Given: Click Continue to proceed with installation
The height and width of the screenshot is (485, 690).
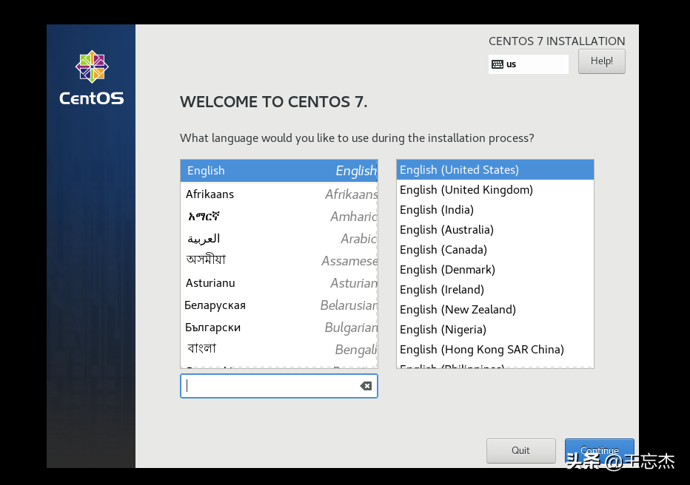Looking at the screenshot, I should pyautogui.click(x=600, y=450).
